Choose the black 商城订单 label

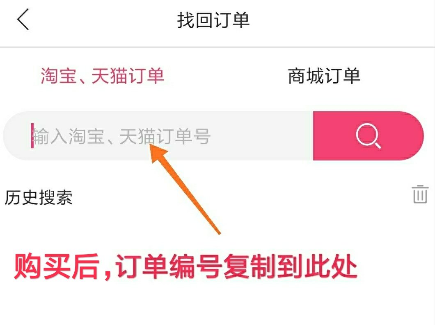click(x=324, y=76)
